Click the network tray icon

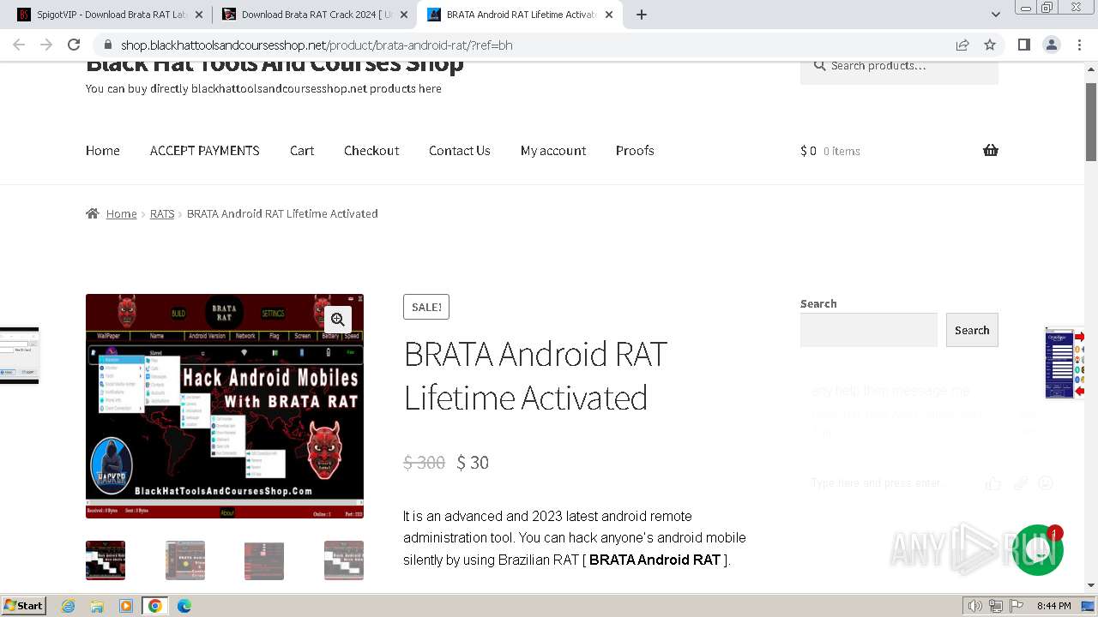pyautogui.click(x=996, y=606)
